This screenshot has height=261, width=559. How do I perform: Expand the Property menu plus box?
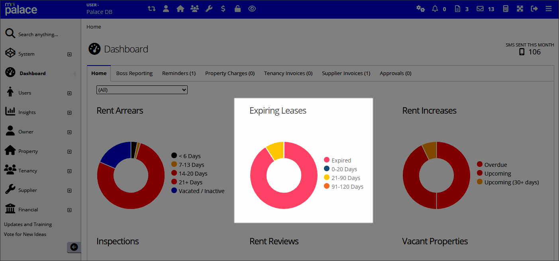click(x=69, y=152)
